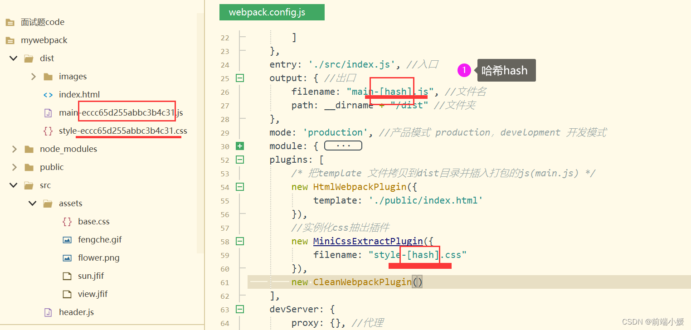Click the src folder icon
The image size is (691, 330).
tap(29, 185)
